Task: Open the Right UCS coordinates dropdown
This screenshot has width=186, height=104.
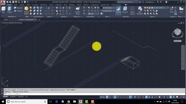Action: pyautogui.click(x=94, y=14)
